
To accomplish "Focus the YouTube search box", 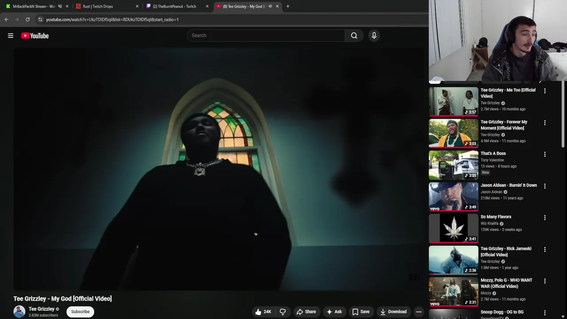I will click(x=266, y=35).
